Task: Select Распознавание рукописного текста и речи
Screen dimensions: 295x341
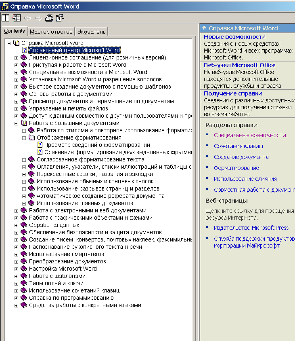Action: pos(86,247)
